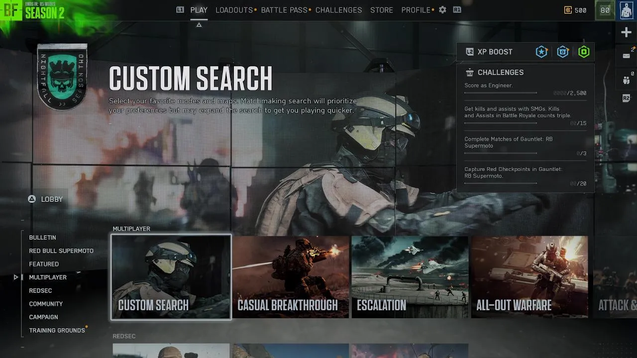Image resolution: width=637 pixels, height=358 pixels.
Task: Open the player card soldier avatar
Action: click(x=627, y=10)
